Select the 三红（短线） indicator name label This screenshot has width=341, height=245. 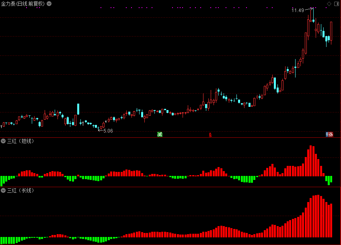point(21,141)
